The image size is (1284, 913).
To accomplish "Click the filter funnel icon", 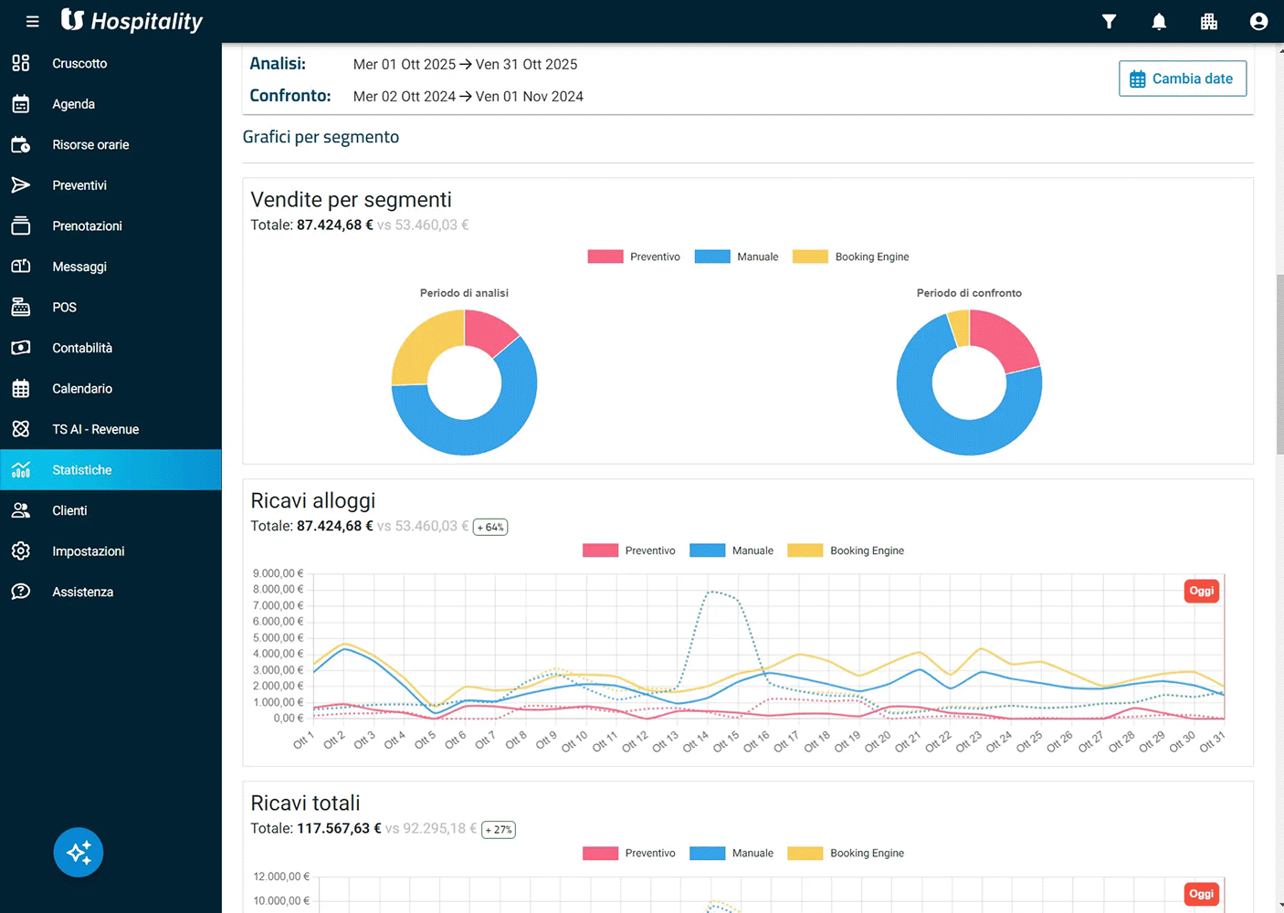I will [x=1109, y=21].
